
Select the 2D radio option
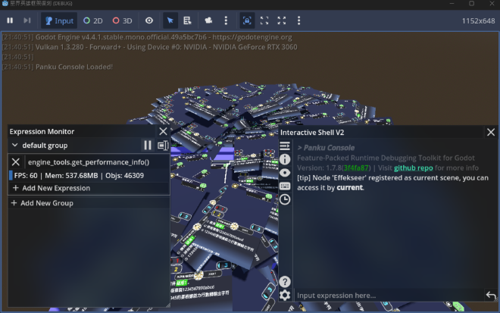click(x=93, y=20)
